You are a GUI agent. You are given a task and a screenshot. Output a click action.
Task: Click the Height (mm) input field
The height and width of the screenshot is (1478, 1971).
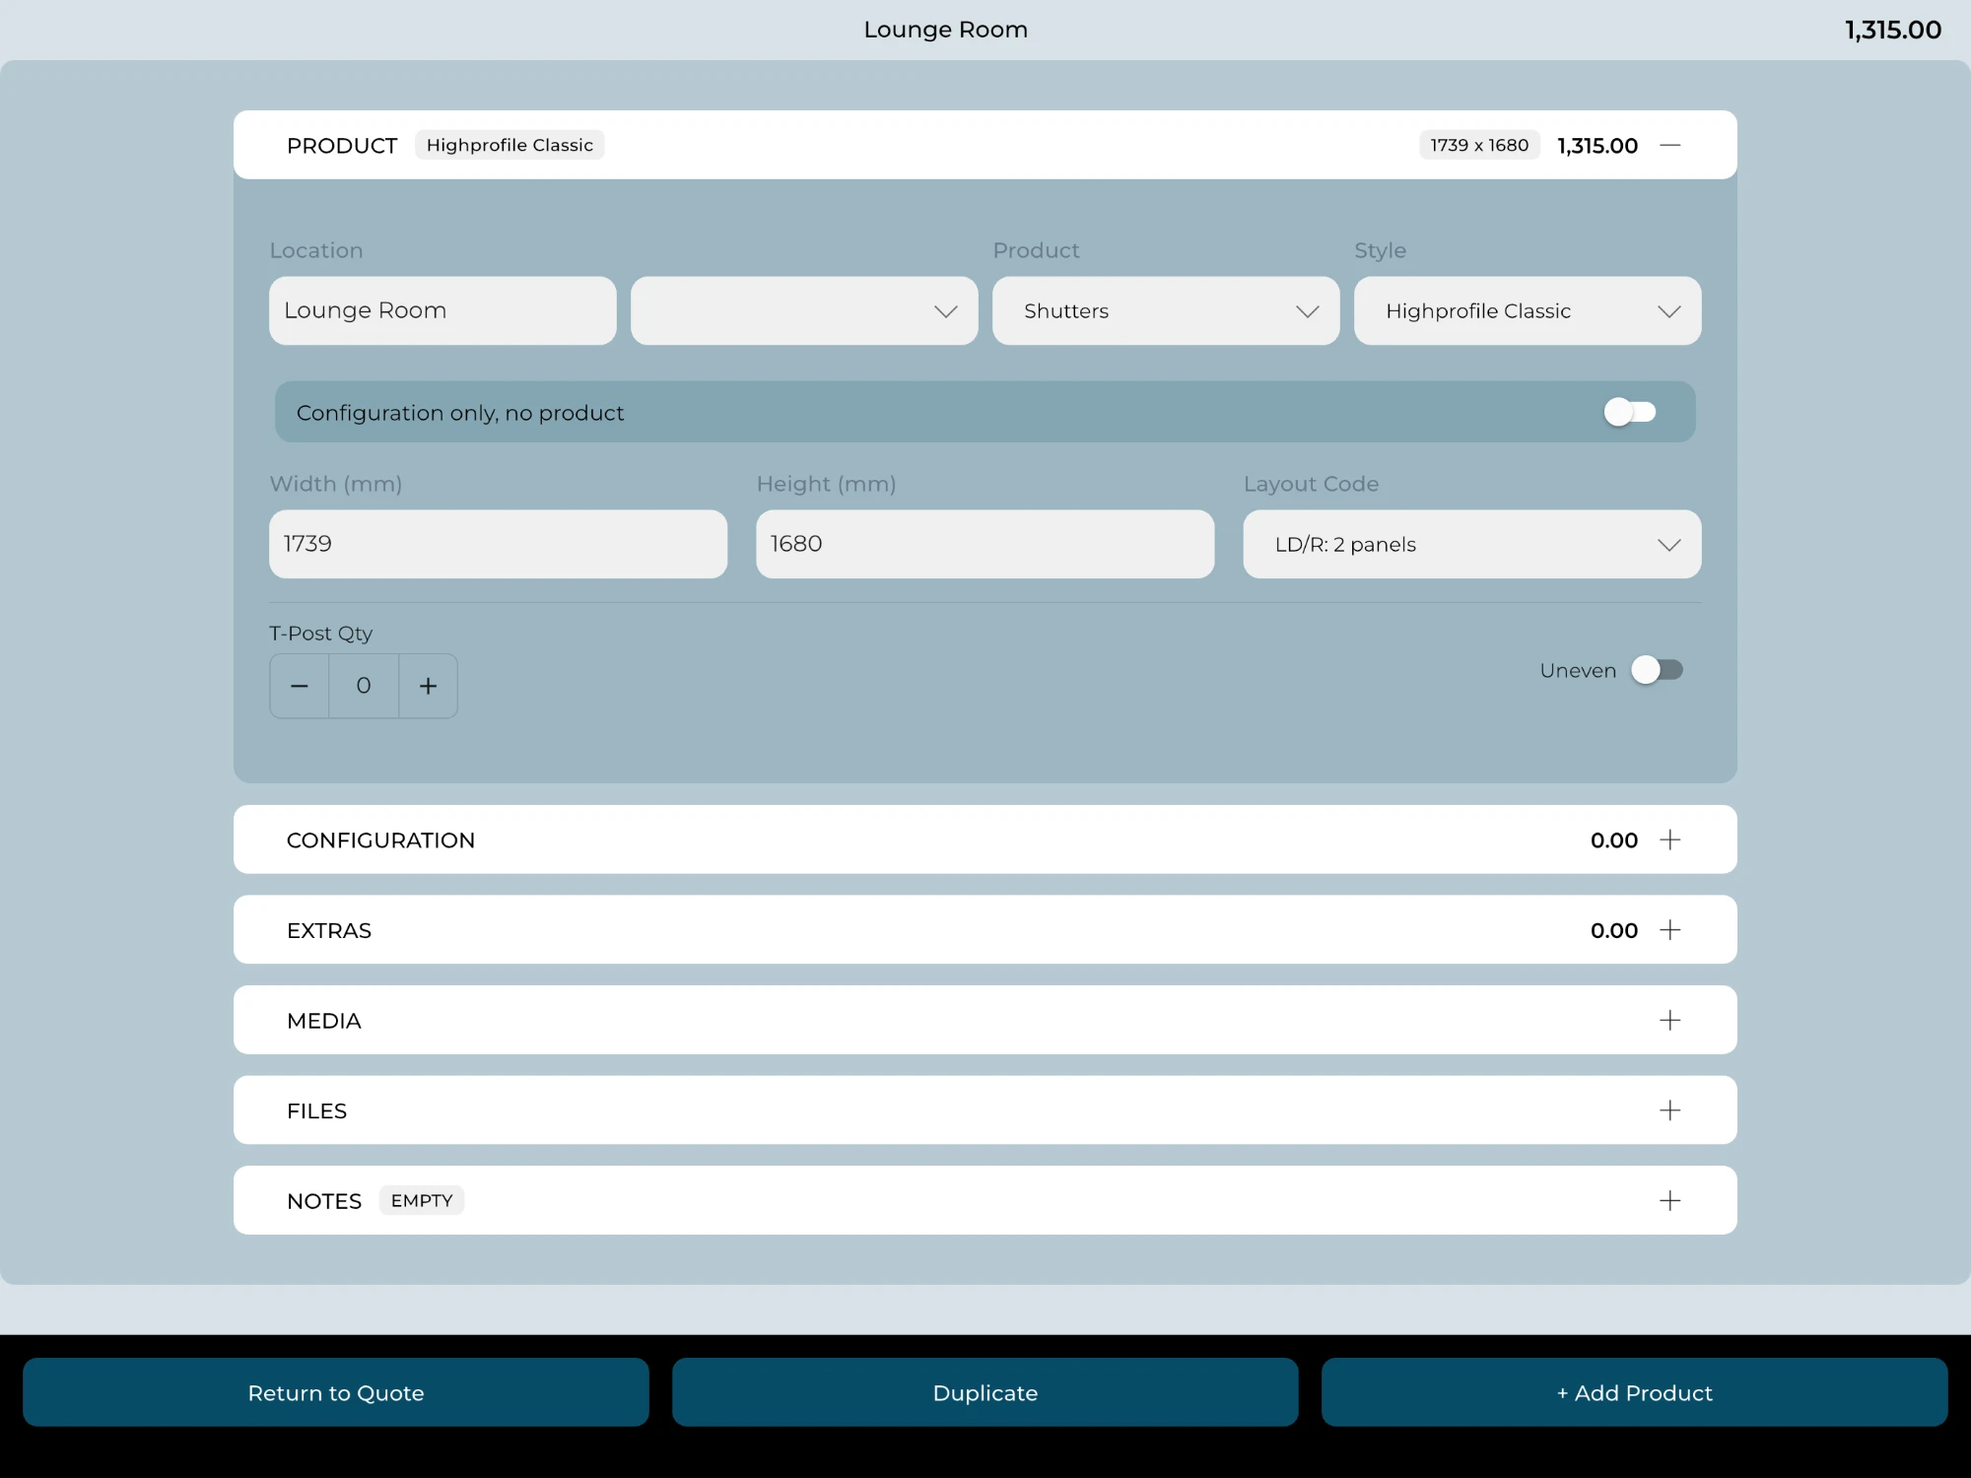[985, 544]
